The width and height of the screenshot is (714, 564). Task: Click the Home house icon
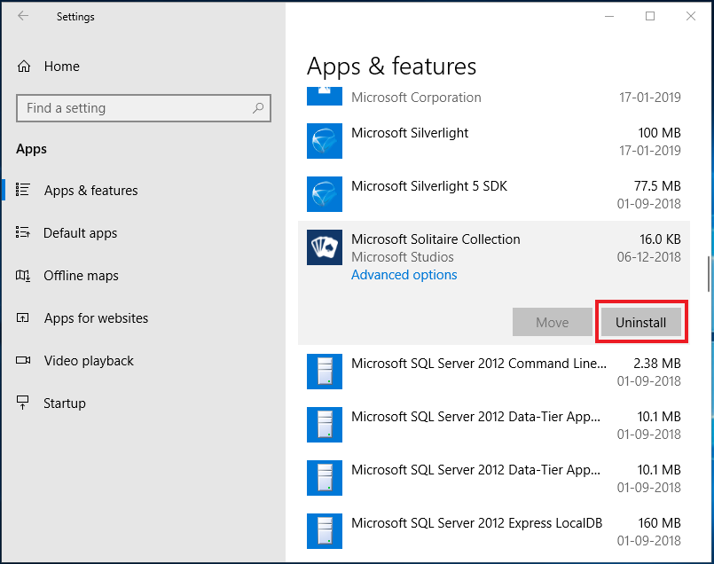pyautogui.click(x=24, y=67)
